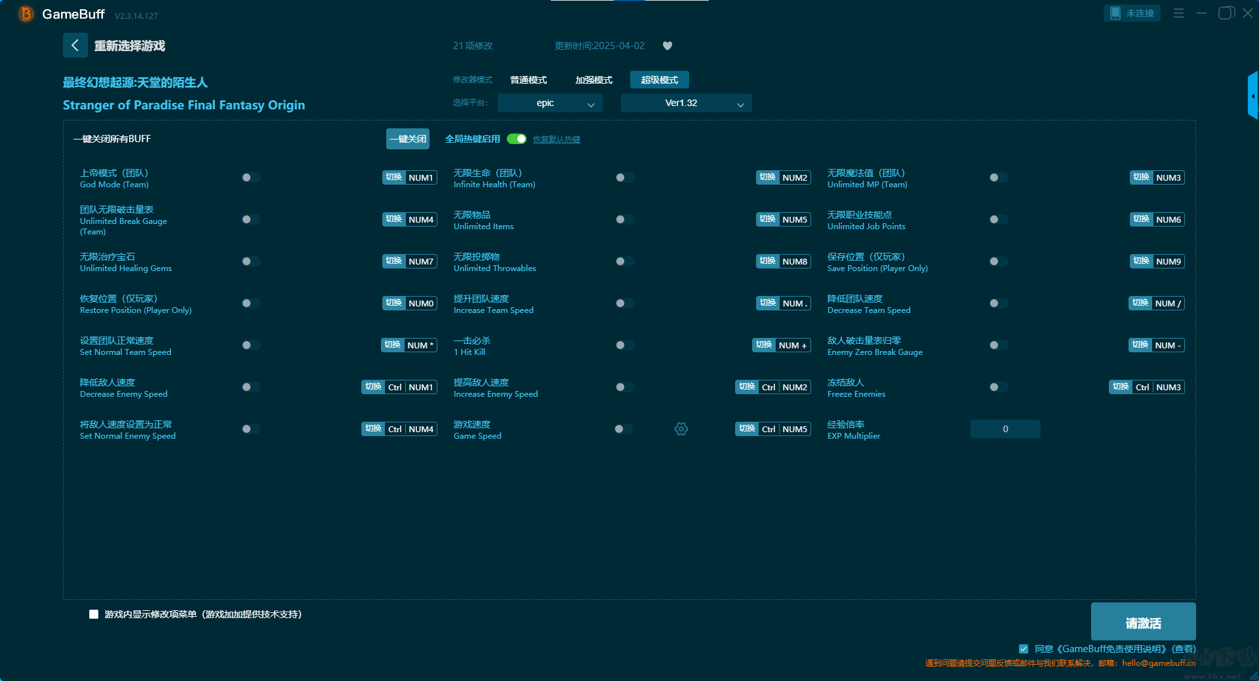Click 切换 for 1 Hit Kill hotkey
Viewport: 1259px width, 681px height.
pyautogui.click(x=764, y=345)
